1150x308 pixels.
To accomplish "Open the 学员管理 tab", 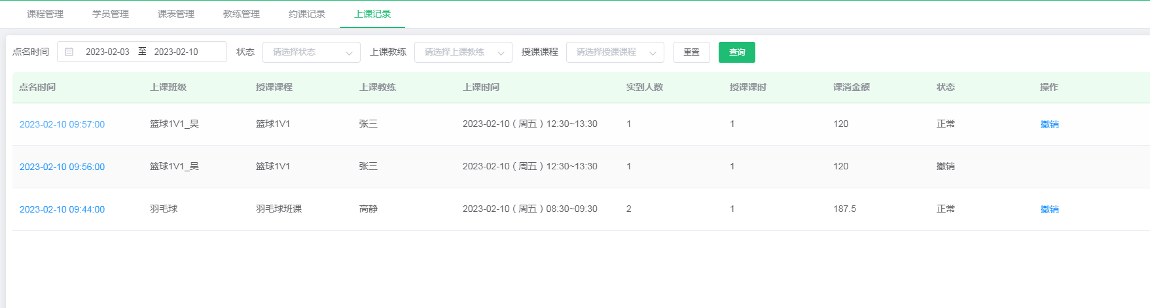I will (111, 14).
